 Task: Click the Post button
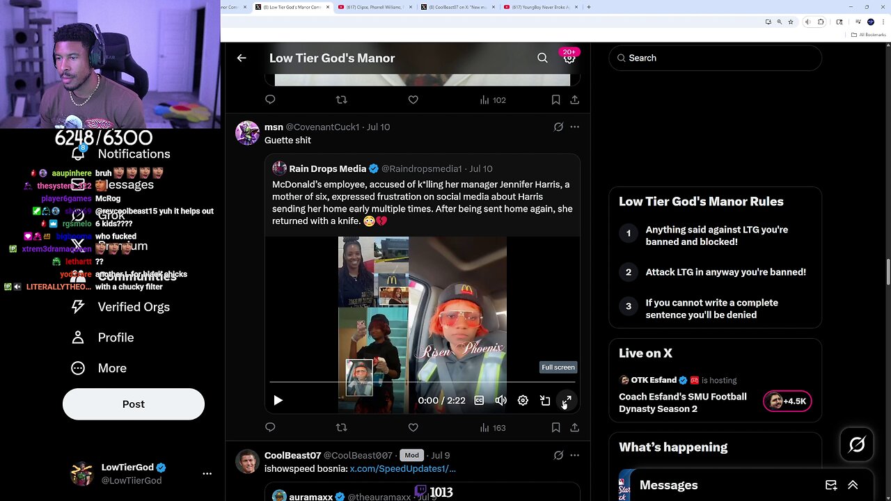pos(134,404)
